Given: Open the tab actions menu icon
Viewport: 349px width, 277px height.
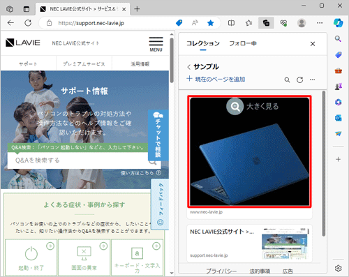Looking at the screenshot, I should click(x=27, y=9).
